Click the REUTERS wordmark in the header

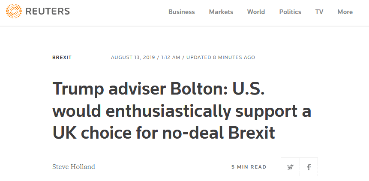coord(48,12)
